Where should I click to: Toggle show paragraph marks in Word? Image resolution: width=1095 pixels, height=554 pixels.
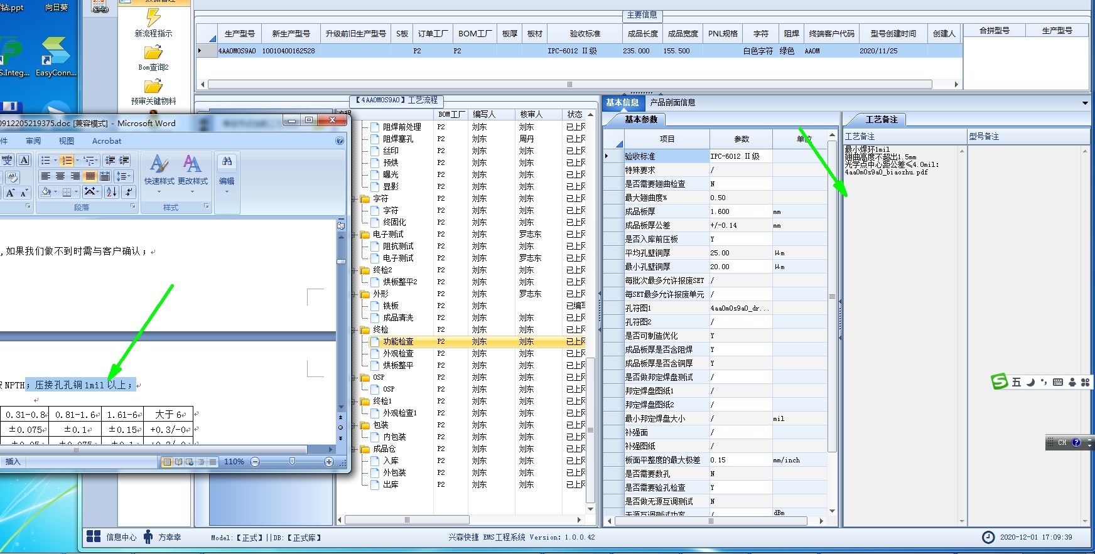[x=128, y=192]
